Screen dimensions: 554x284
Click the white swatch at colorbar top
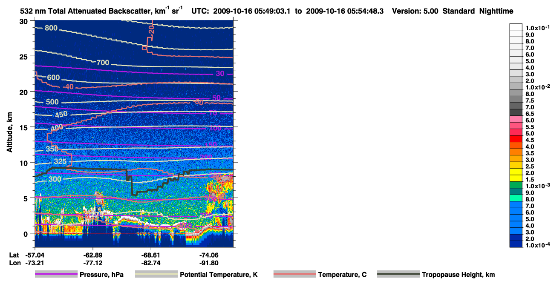(516, 26)
